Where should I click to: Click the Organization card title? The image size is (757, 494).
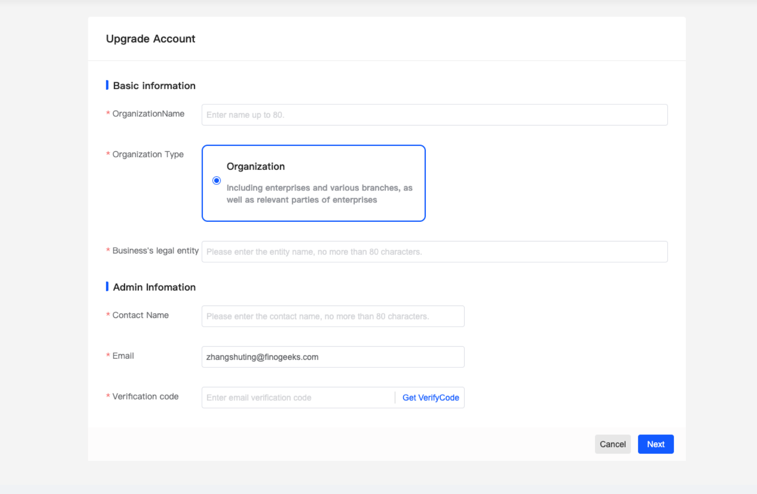point(255,167)
